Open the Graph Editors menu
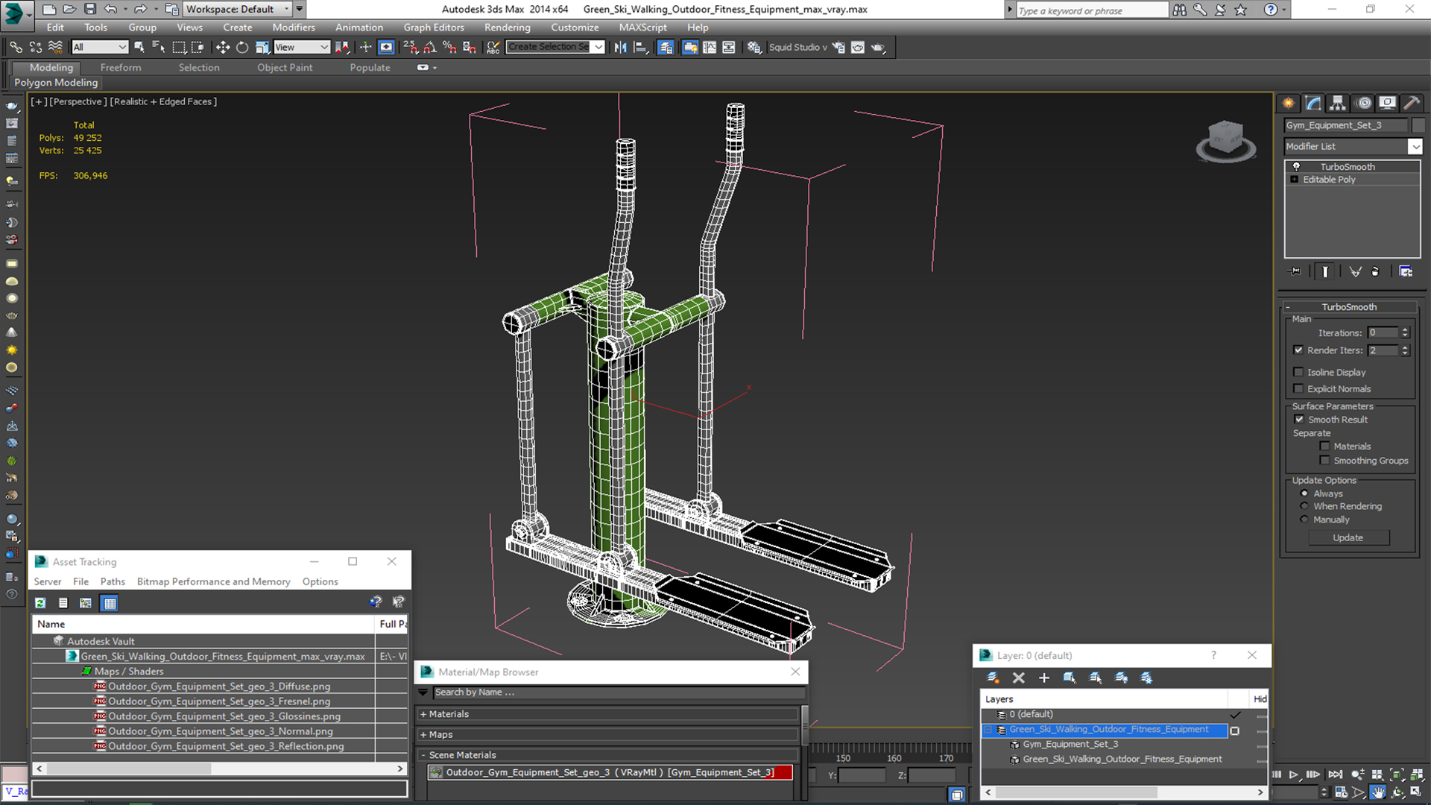 (434, 28)
